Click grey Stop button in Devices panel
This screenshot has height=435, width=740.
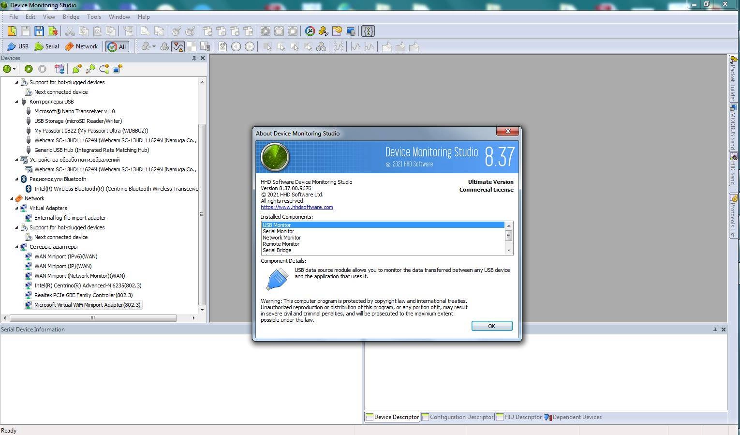[42, 69]
